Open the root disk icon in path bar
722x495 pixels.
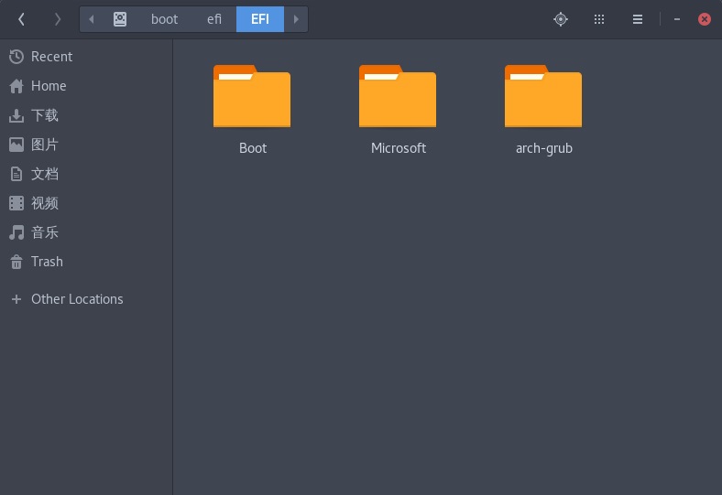pyautogui.click(x=120, y=19)
